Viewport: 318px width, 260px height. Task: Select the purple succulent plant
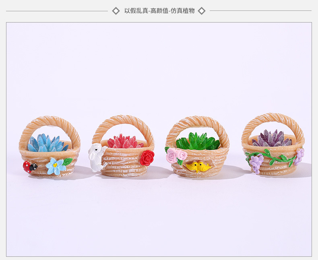point(272,138)
